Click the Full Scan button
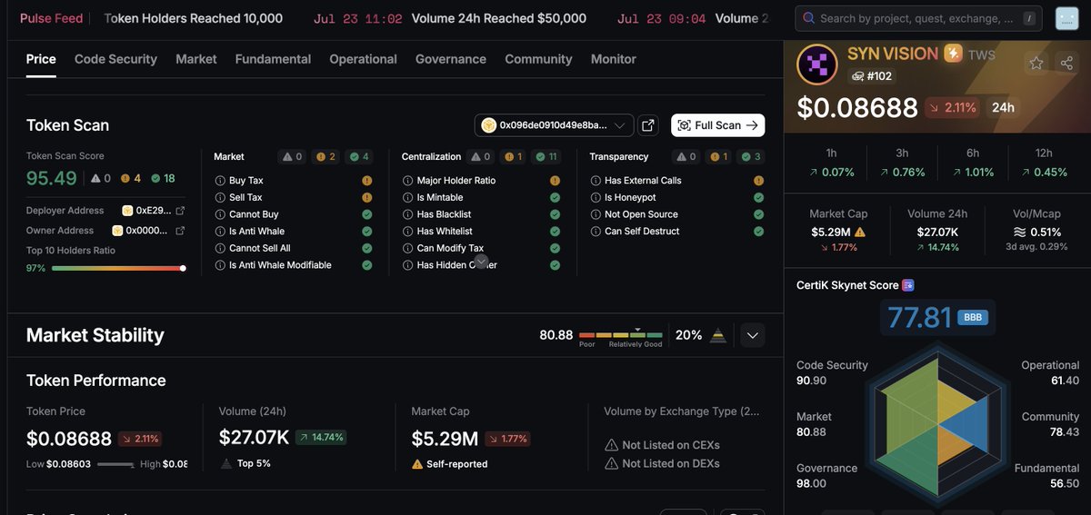This screenshot has width=1091, height=515. 718,125
